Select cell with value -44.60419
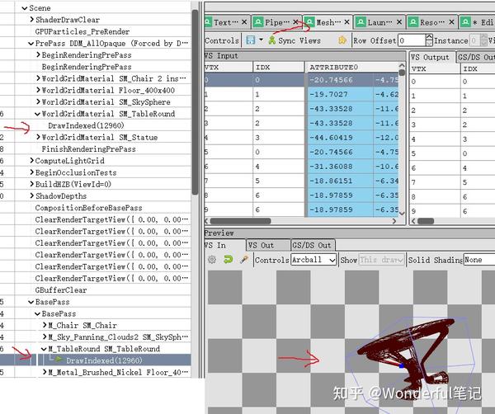The width and height of the screenshot is (495, 414). (x=340, y=137)
